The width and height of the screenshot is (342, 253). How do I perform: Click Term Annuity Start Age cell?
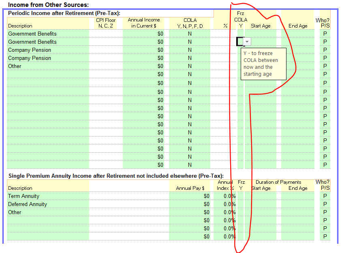coord(261,196)
